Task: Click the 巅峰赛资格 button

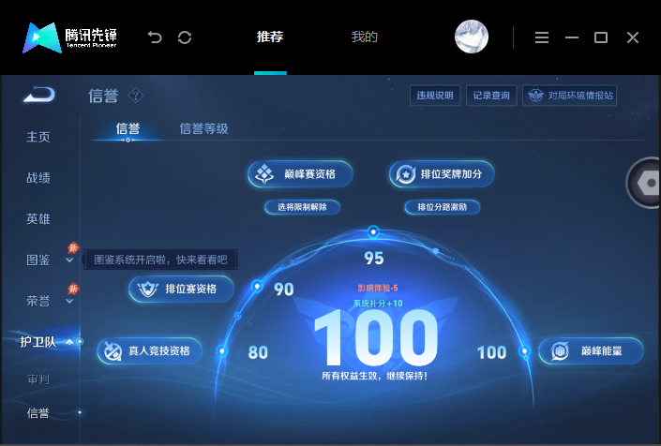Action: click(x=300, y=174)
